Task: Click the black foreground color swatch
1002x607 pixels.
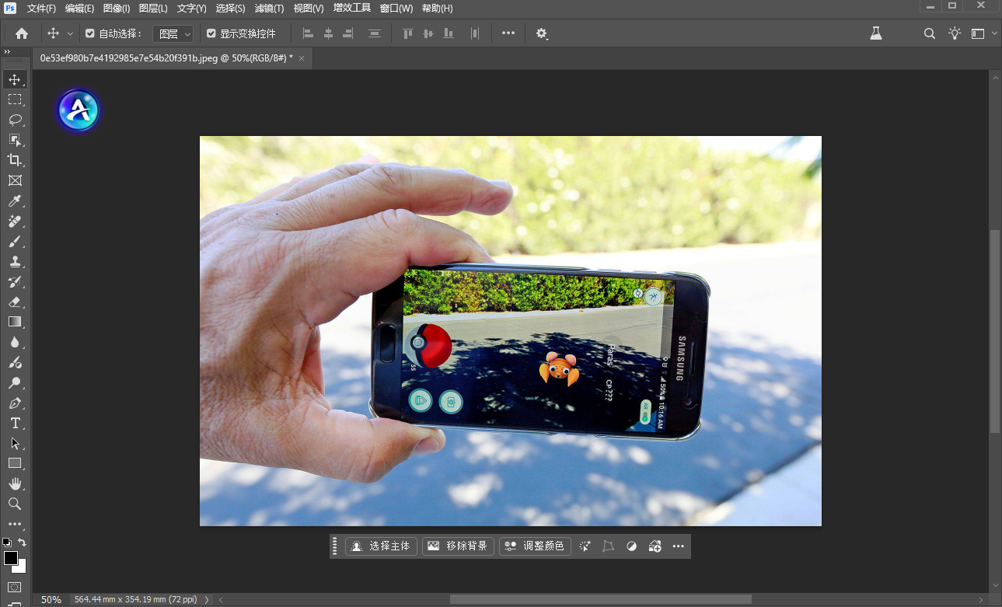Action: coord(10,558)
